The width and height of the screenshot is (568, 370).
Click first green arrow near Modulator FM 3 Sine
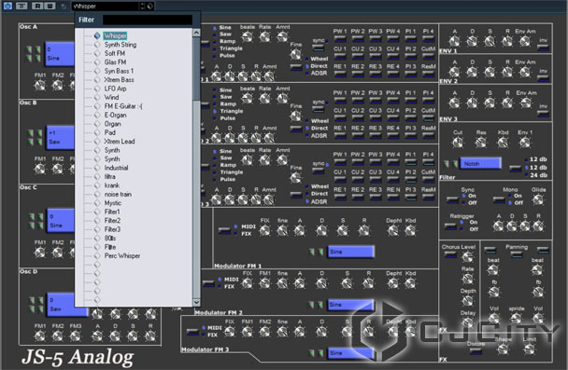coord(311,352)
